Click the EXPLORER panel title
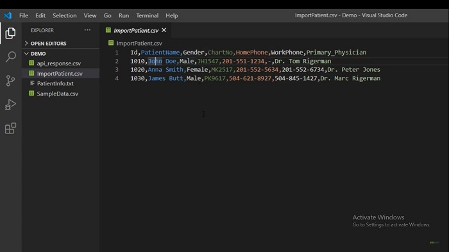The width and height of the screenshot is (449, 252). pos(42,30)
